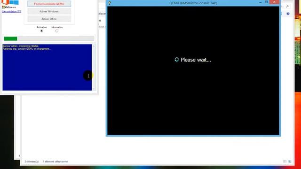Image resolution: width=301 pixels, height=169 pixels.
Task: Maximize the QEMU console window
Action: 266,2
